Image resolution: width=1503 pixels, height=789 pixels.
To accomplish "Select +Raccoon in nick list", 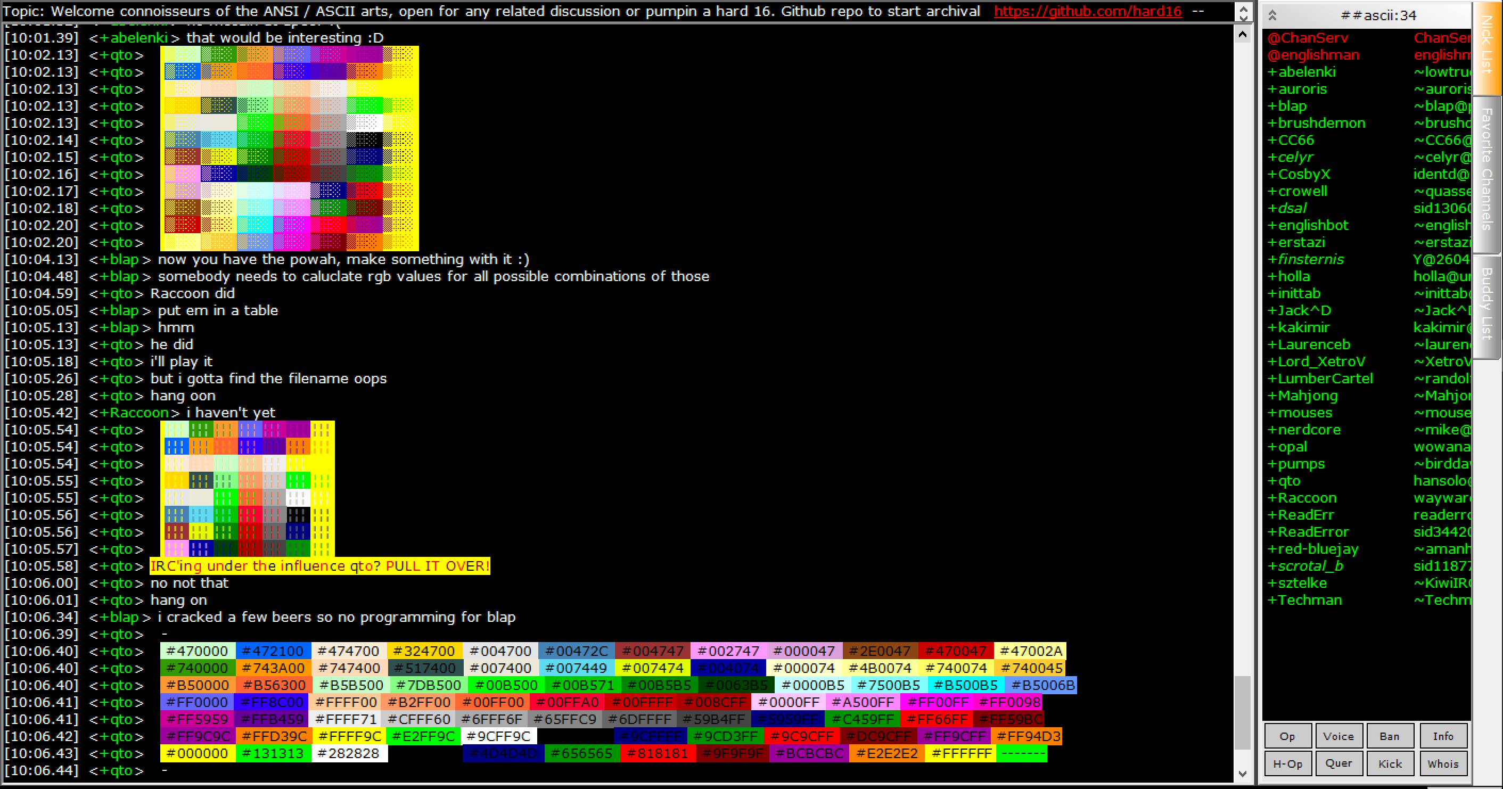I will click(x=1301, y=498).
